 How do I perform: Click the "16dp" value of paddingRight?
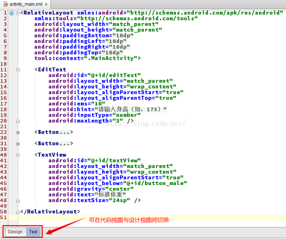pos(120,47)
